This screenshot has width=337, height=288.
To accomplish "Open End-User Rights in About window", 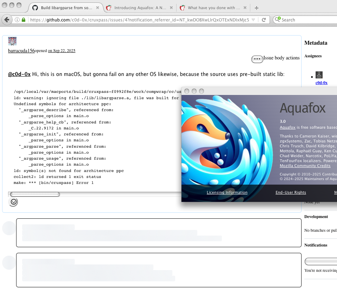I will [291, 192].
